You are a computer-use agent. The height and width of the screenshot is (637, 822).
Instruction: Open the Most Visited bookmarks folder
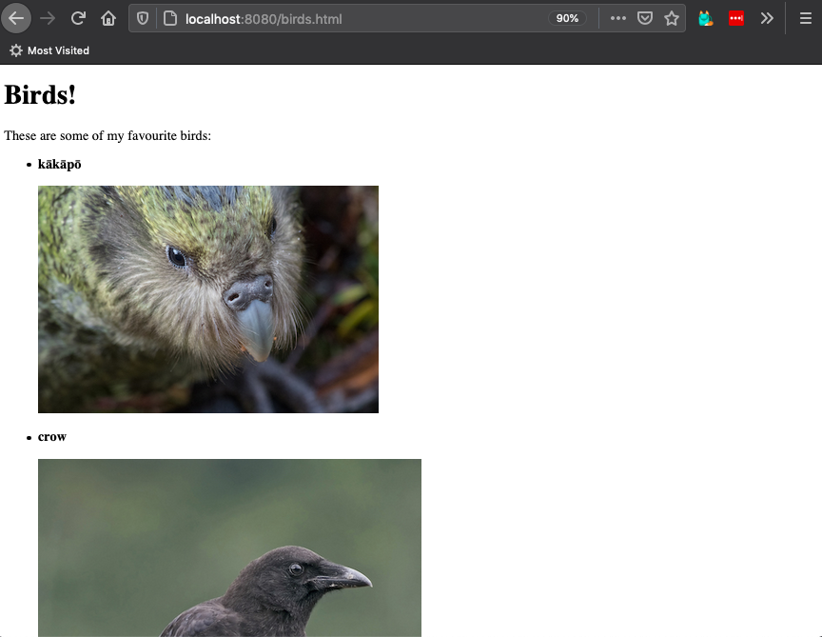coord(49,50)
